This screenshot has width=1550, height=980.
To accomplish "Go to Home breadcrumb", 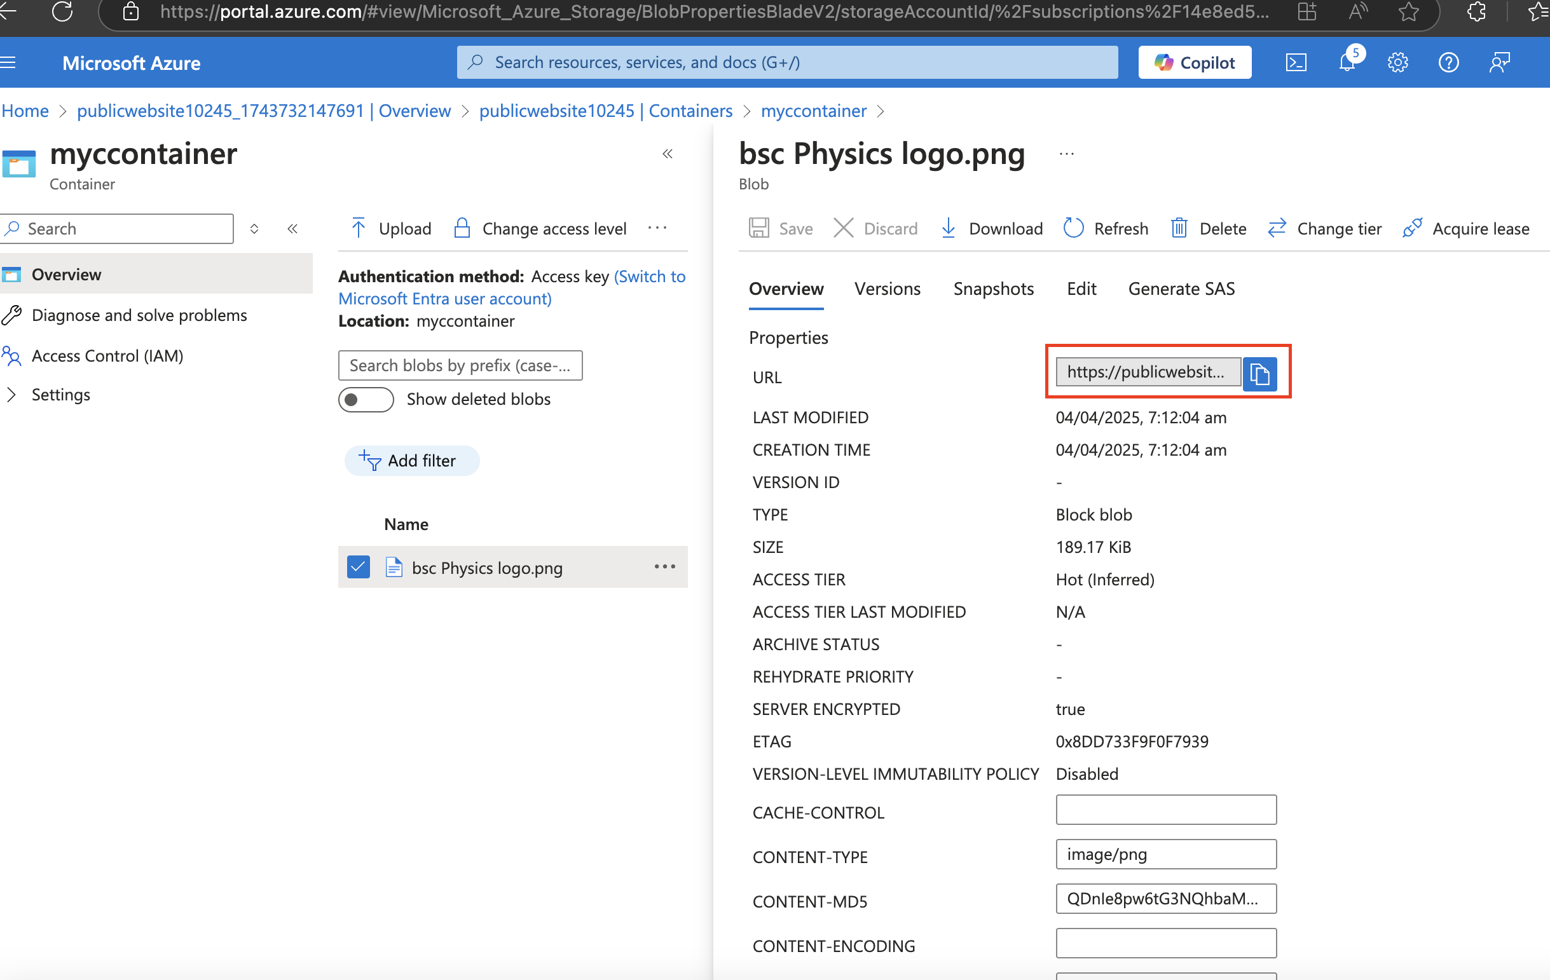I will 24,111.
